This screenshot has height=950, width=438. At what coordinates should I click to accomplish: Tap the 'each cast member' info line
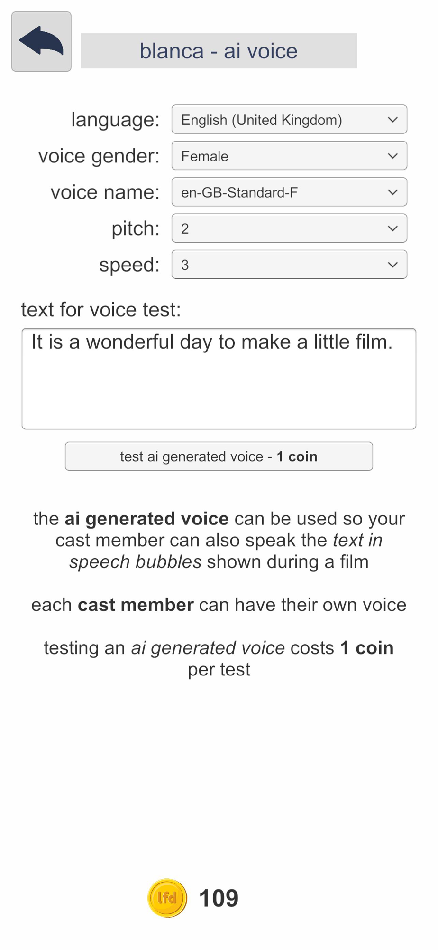pyautogui.click(x=219, y=605)
